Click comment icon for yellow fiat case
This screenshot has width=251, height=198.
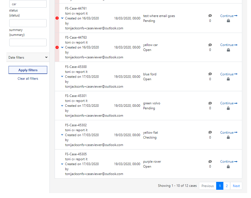click(210, 132)
